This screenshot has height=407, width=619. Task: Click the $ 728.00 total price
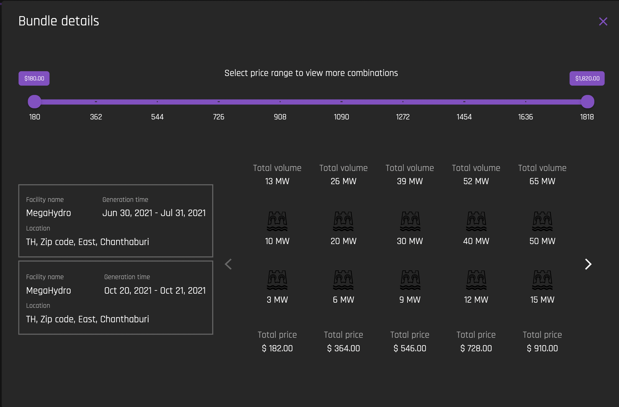point(476,348)
